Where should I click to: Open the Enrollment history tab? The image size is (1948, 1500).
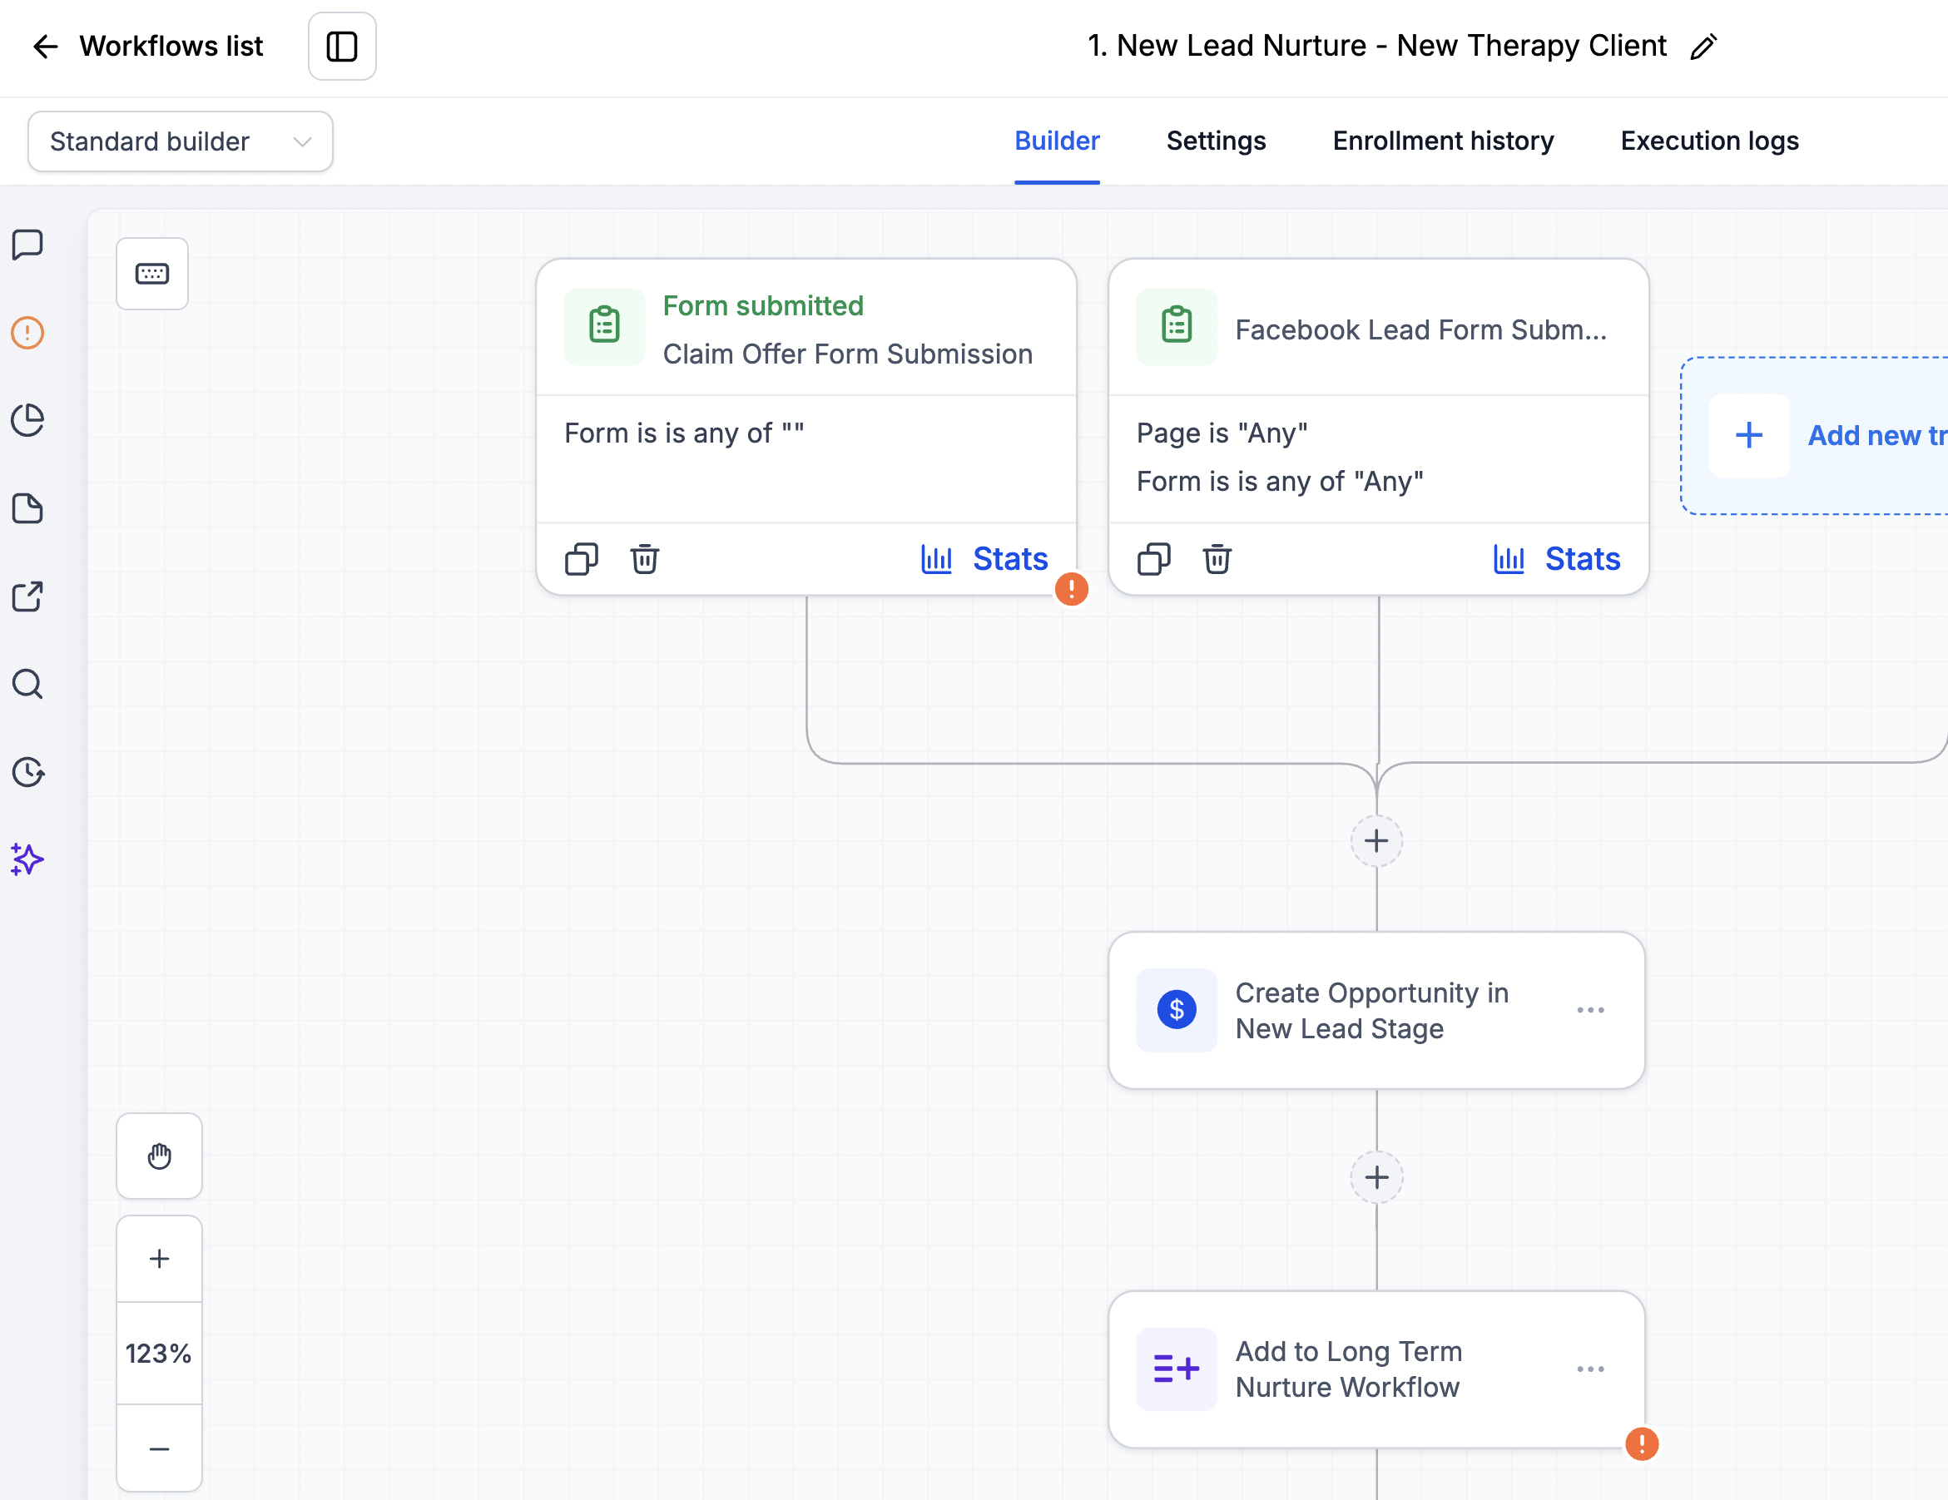tap(1443, 141)
